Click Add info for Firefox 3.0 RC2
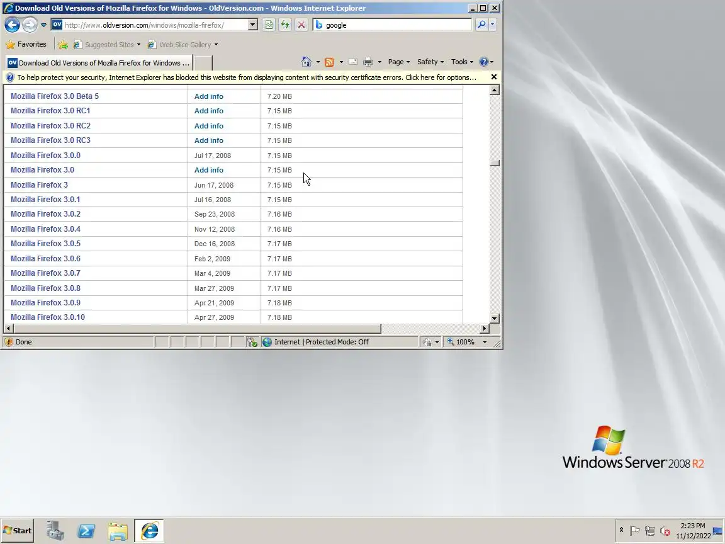 coord(208,126)
